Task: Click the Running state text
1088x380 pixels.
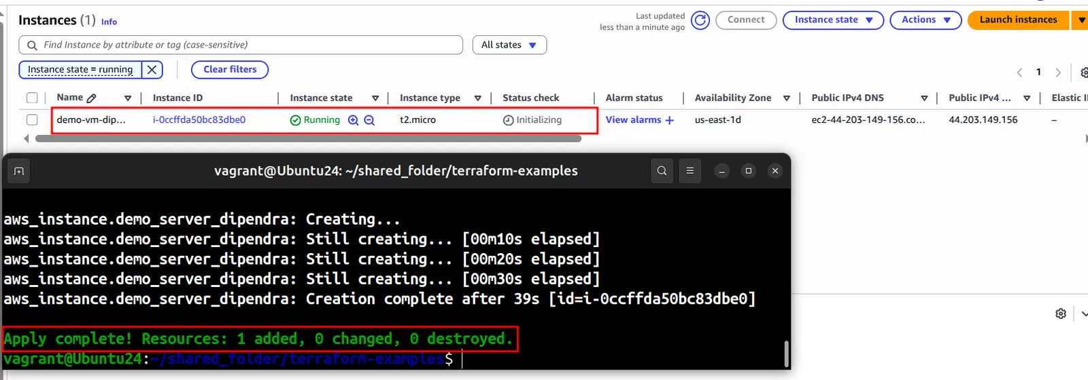Action: click(x=322, y=120)
